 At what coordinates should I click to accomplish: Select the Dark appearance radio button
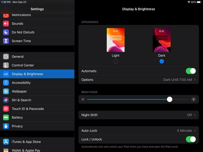161,61
